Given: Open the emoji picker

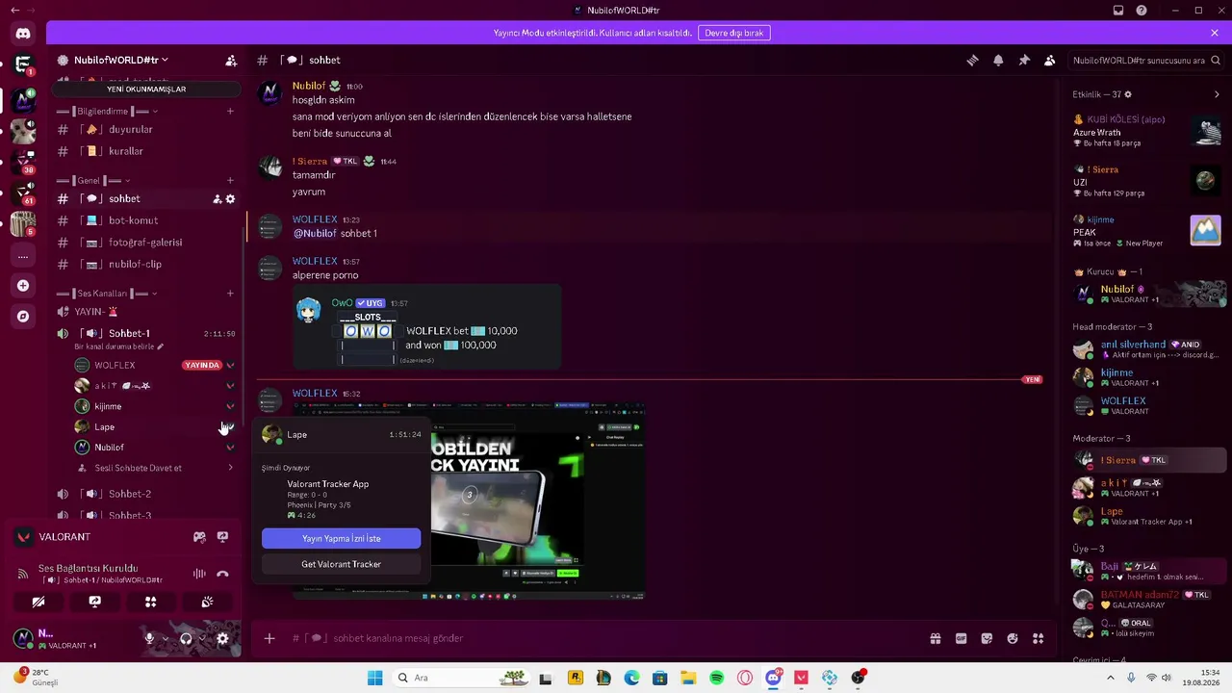Looking at the screenshot, I should coord(1013,638).
